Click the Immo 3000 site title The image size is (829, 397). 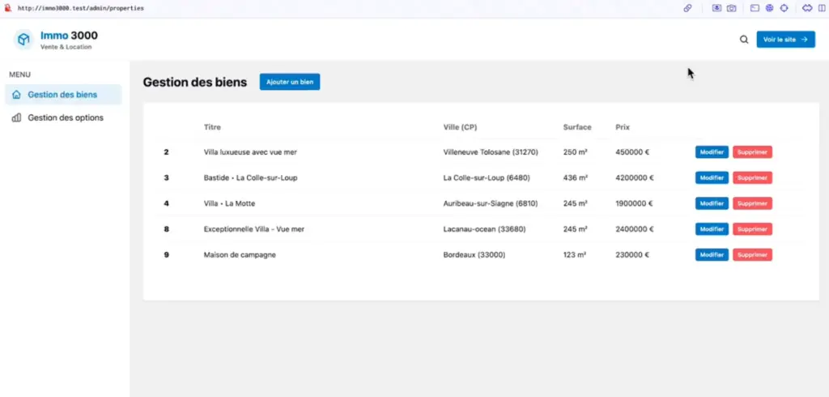(x=69, y=36)
